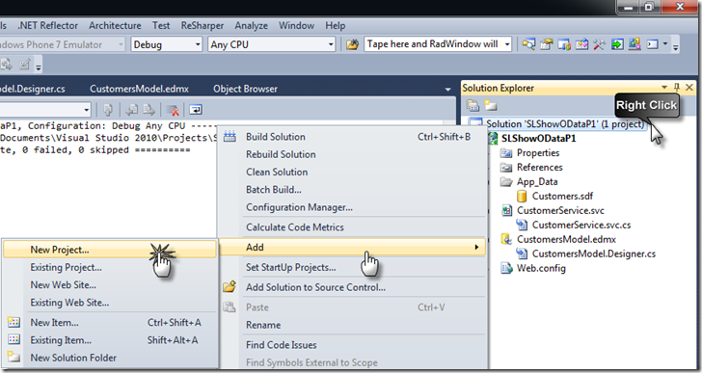The width and height of the screenshot is (702, 373).
Task: Click the Build Solution menu icon
Action: [229, 137]
